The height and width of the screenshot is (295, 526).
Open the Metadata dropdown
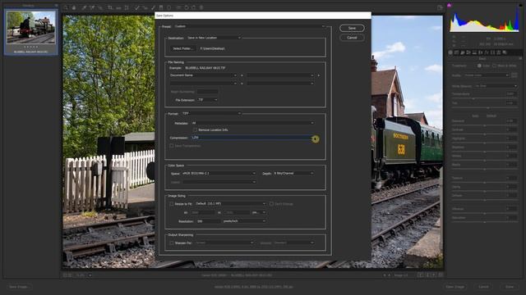click(x=253, y=123)
